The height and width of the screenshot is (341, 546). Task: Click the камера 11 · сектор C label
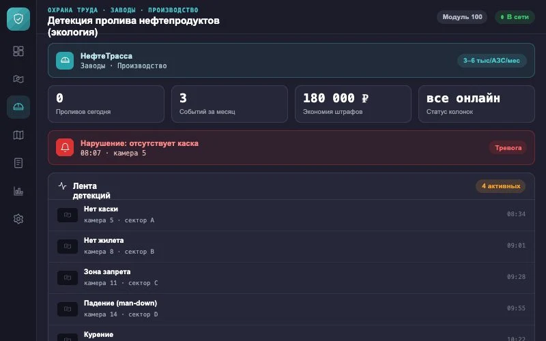(x=121, y=283)
